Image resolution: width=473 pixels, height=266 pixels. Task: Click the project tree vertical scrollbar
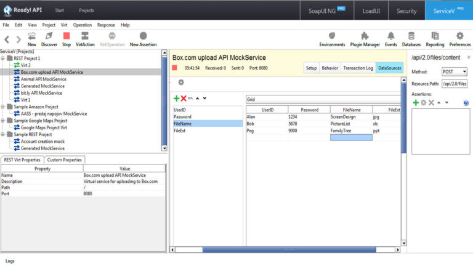click(x=164, y=100)
